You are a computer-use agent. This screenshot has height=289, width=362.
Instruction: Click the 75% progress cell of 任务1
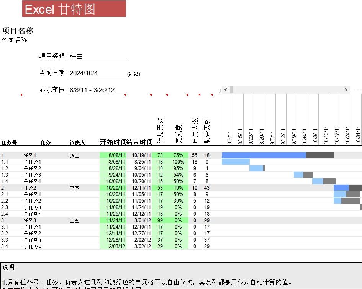coord(178,155)
